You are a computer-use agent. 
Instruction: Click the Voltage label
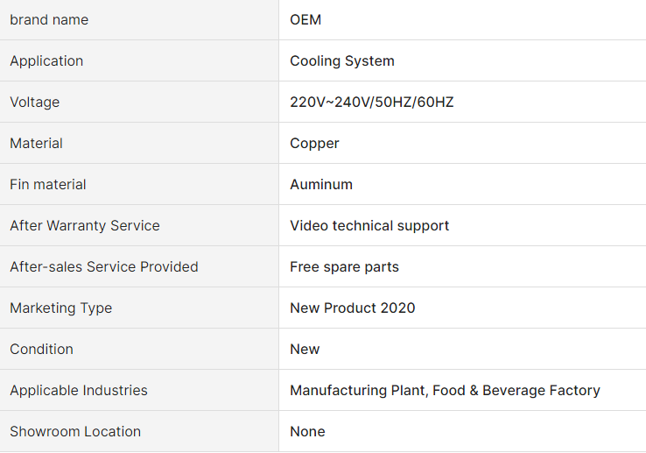point(35,103)
